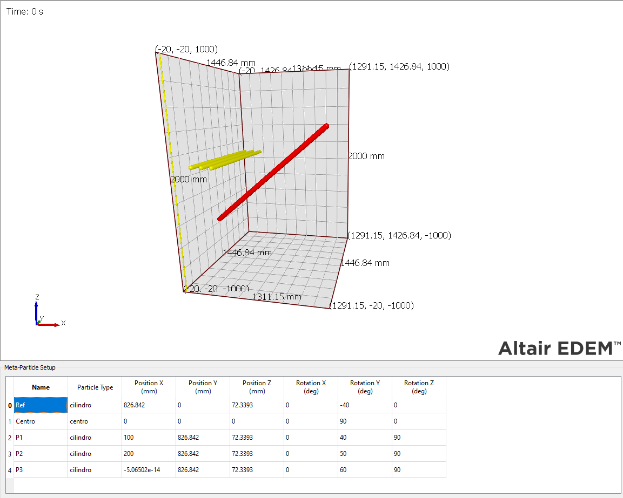Select the Ref name cell
Viewport: 623px width, 498px height.
pos(41,405)
